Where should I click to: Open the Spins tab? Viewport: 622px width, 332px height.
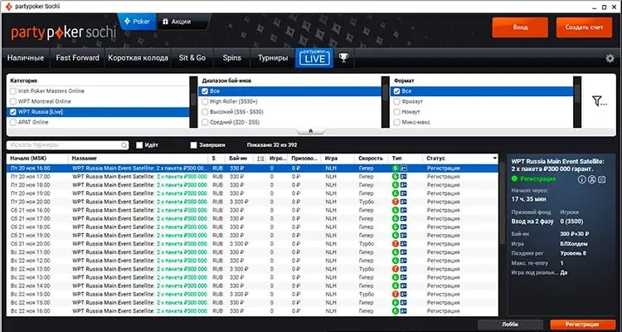[231, 58]
